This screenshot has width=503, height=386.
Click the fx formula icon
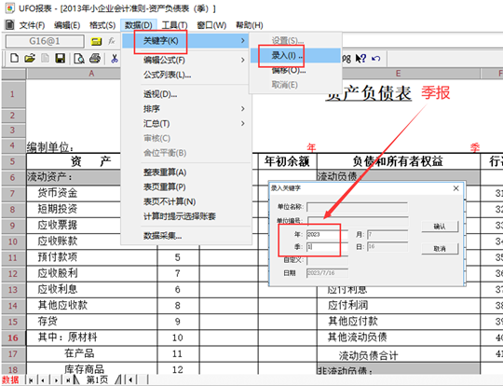coord(112,41)
